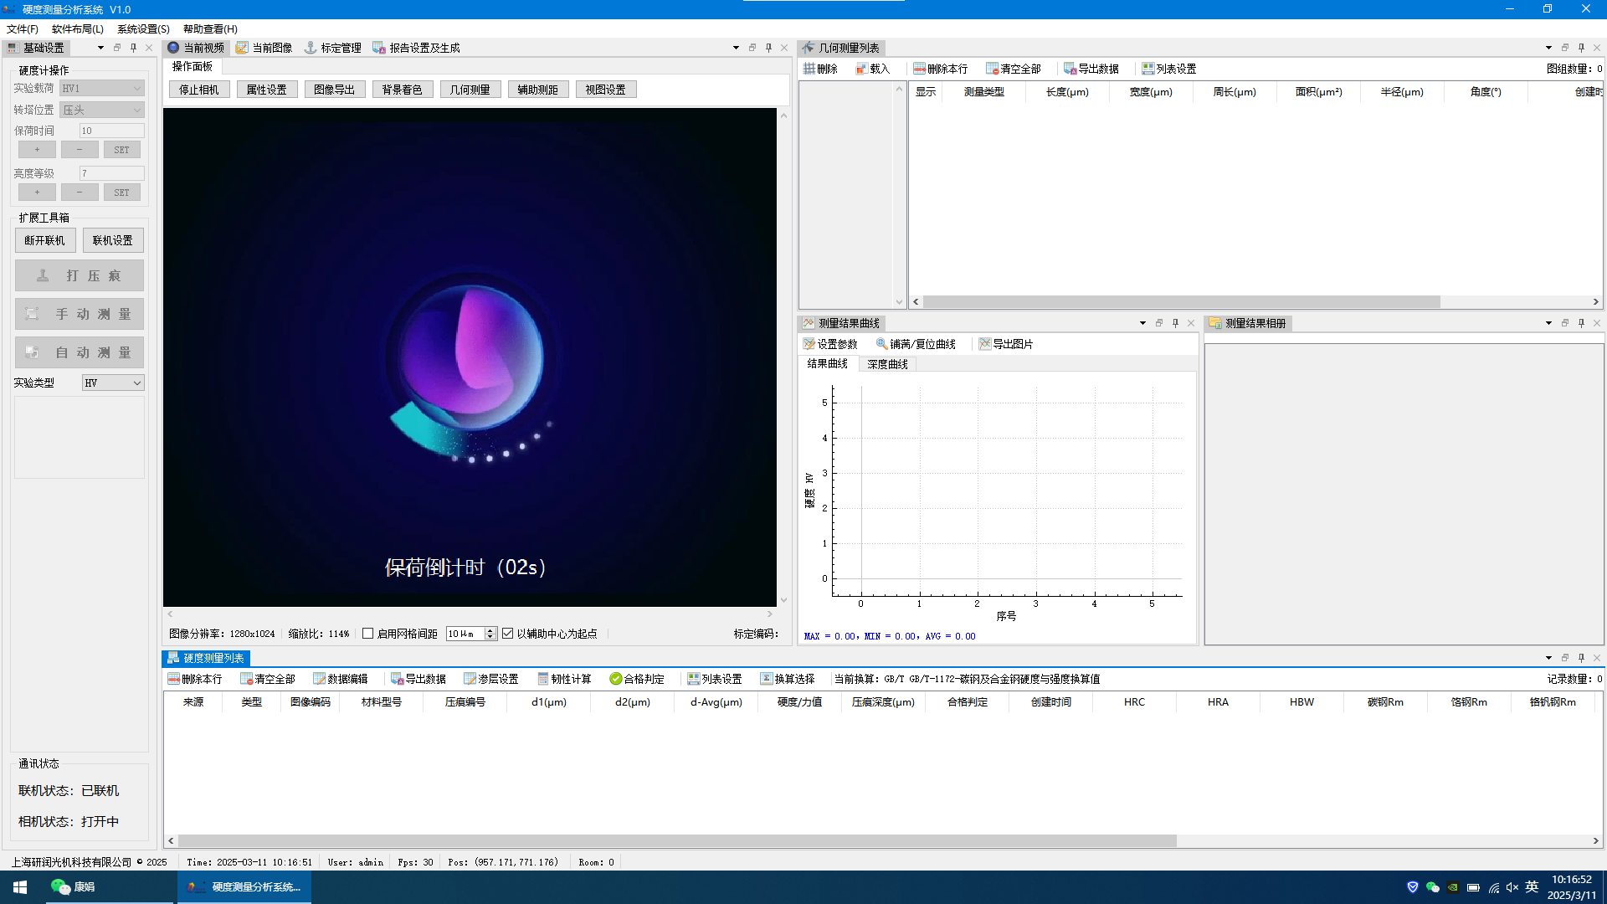Screen dimensions: 1607x904
Task: Uncheck 以辅助中心为起点 checkbox
Action: click(x=507, y=634)
